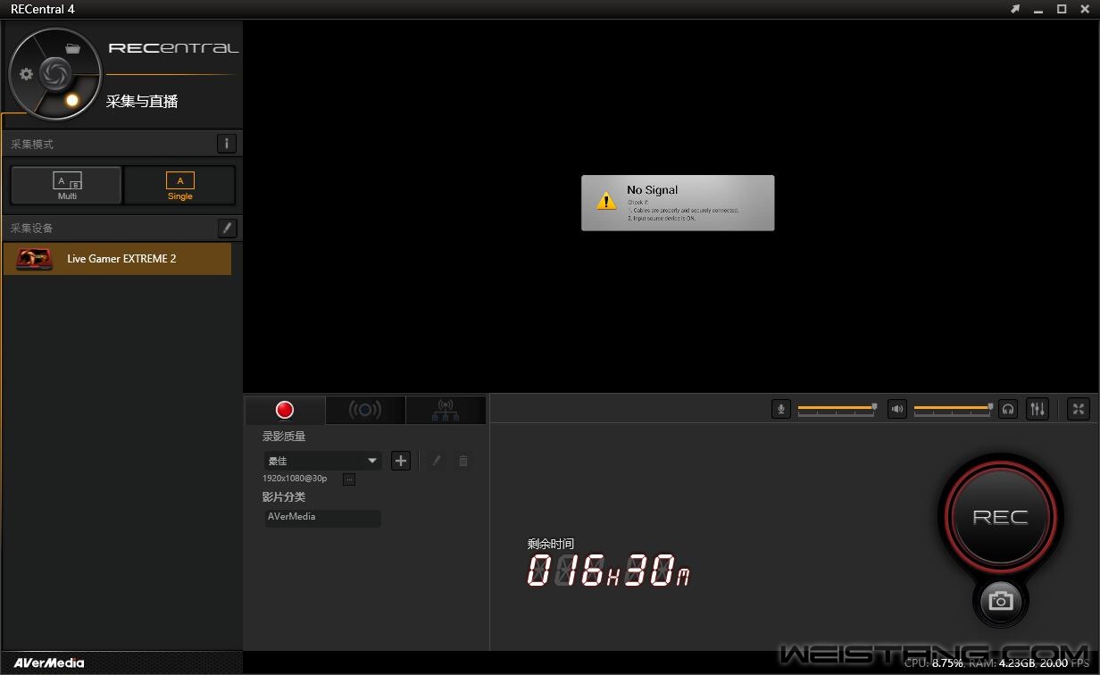Click the headphone monitor icon
1100x675 pixels.
point(1008,409)
